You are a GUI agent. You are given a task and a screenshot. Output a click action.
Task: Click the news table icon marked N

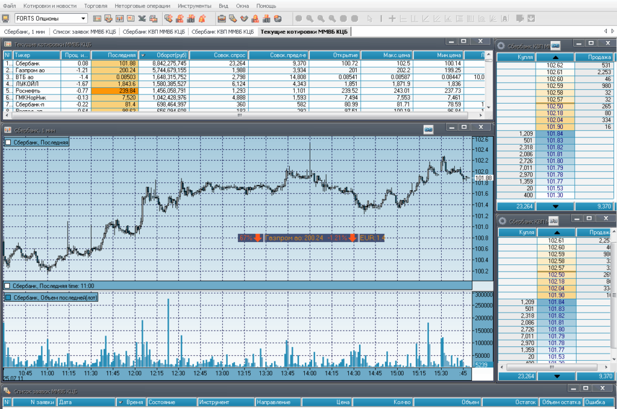(x=131, y=19)
